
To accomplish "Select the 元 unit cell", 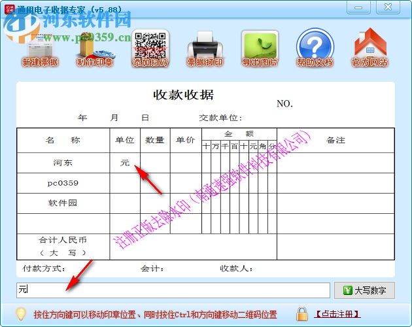I will tap(125, 163).
